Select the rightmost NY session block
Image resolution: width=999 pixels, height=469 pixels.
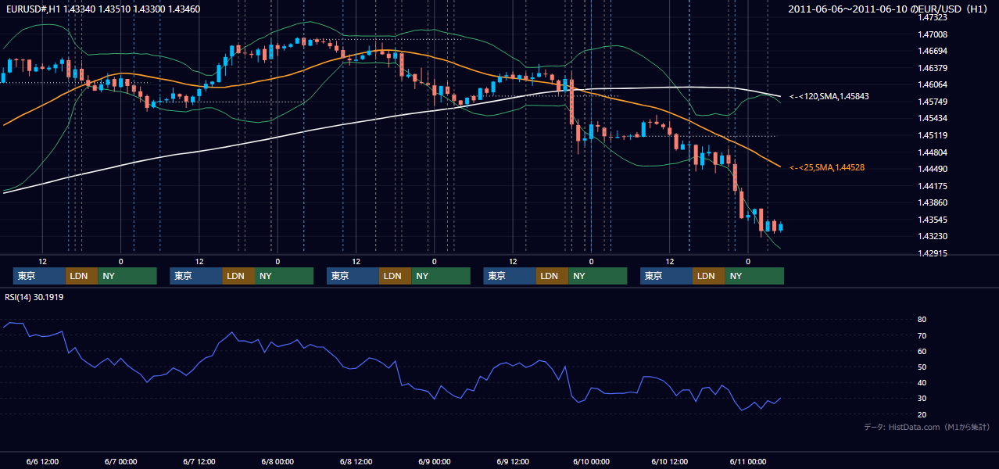click(x=754, y=276)
